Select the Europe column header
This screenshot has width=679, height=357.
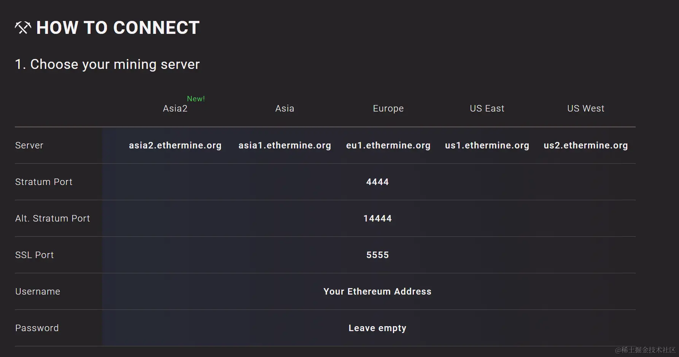[x=388, y=109]
